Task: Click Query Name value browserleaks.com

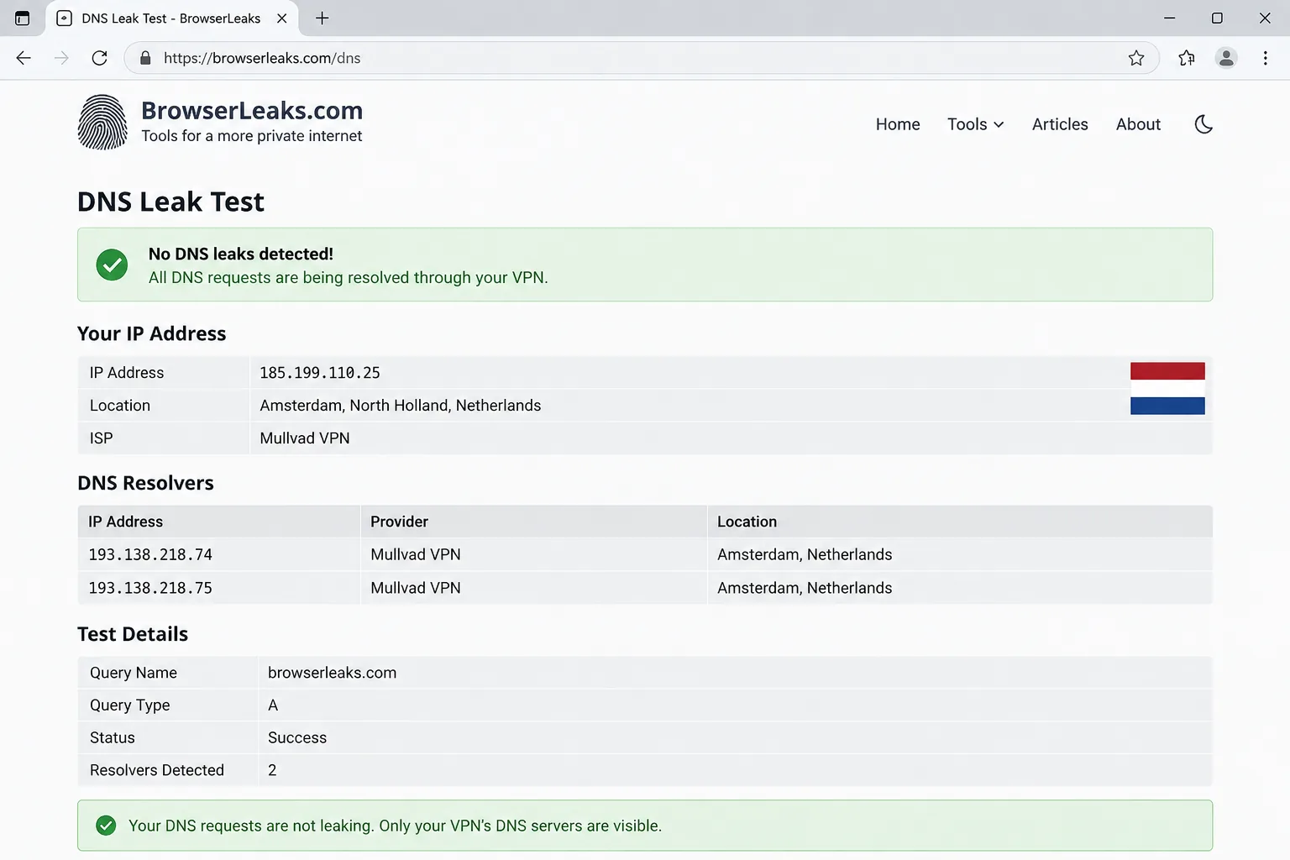Action: (x=332, y=673)
